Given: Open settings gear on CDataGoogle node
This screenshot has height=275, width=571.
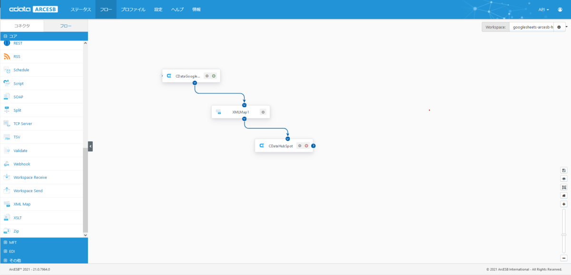Looking at the screenshot, I should coord(207,76).
